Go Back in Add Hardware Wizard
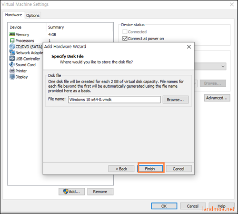 click(121, 169)
